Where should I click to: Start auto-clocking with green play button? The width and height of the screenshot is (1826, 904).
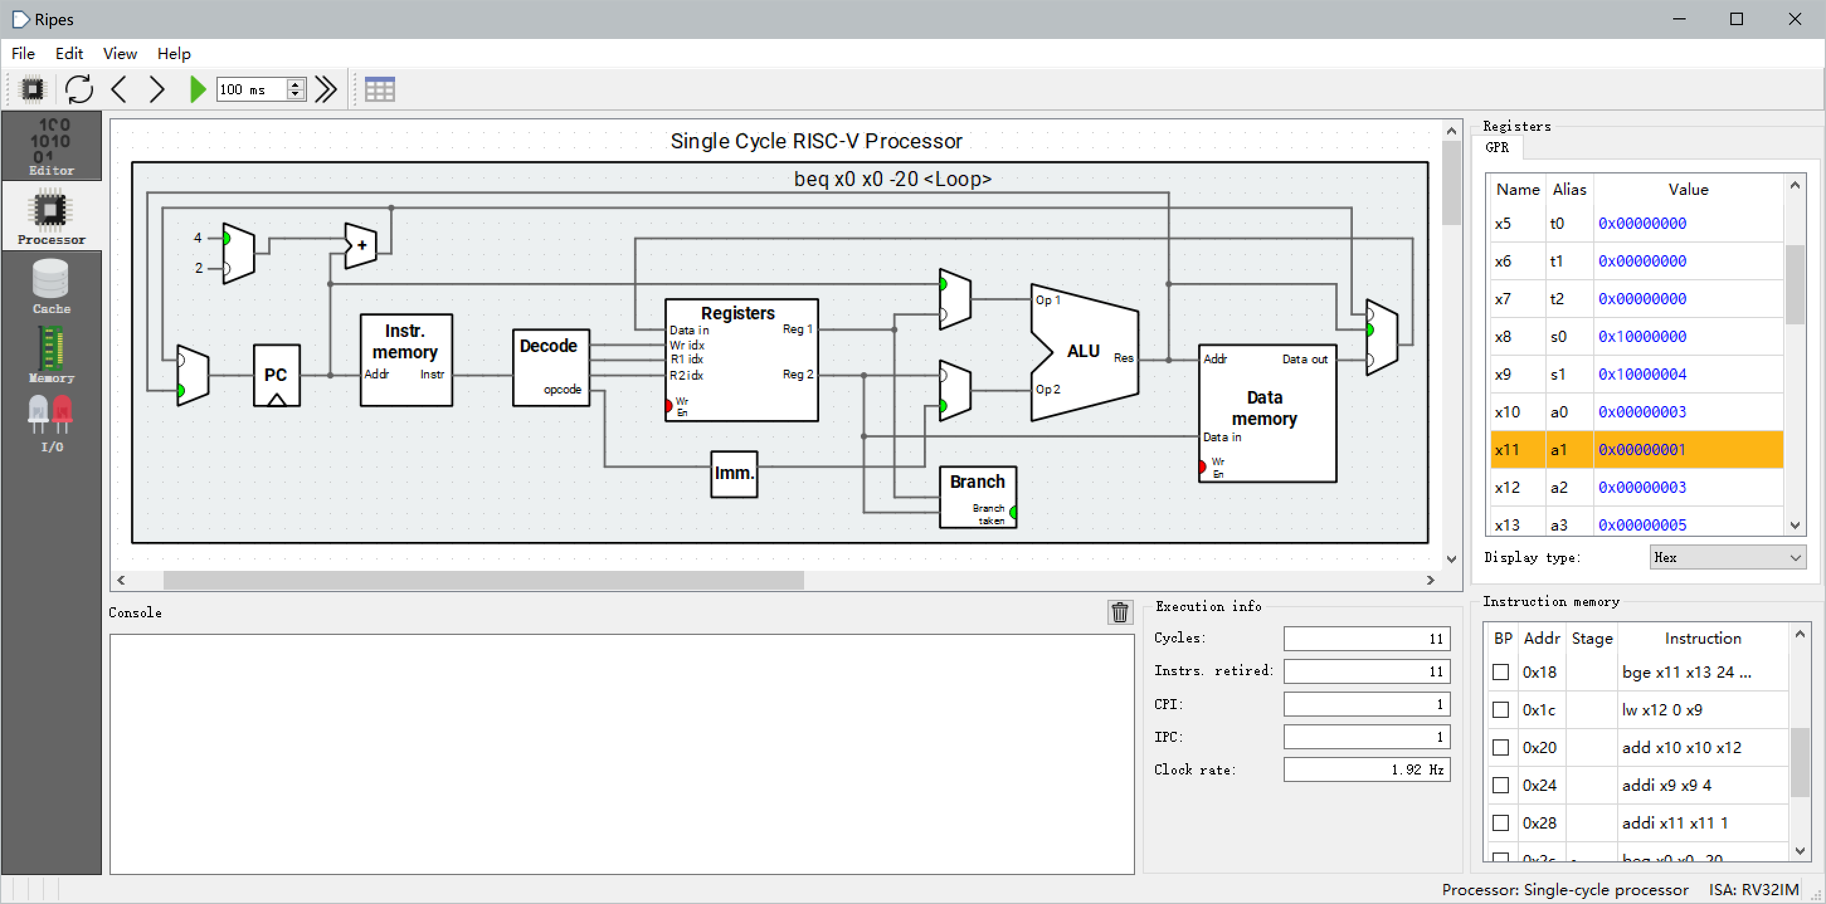(197, 89)
